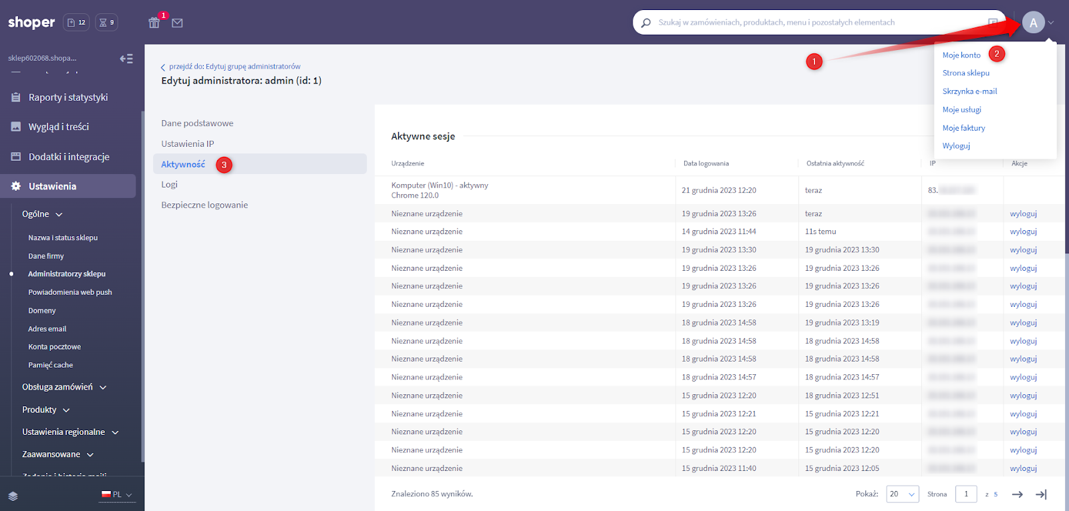Click the search magnifier icon
The height and width of the screenshot is (511, 1069).
[646, 23]
